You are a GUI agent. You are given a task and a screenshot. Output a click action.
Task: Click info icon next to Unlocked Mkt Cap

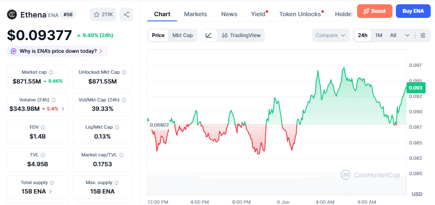124,72
